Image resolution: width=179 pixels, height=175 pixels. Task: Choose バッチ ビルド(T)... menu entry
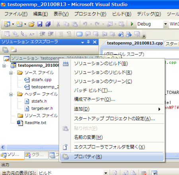tap(112, 90)
